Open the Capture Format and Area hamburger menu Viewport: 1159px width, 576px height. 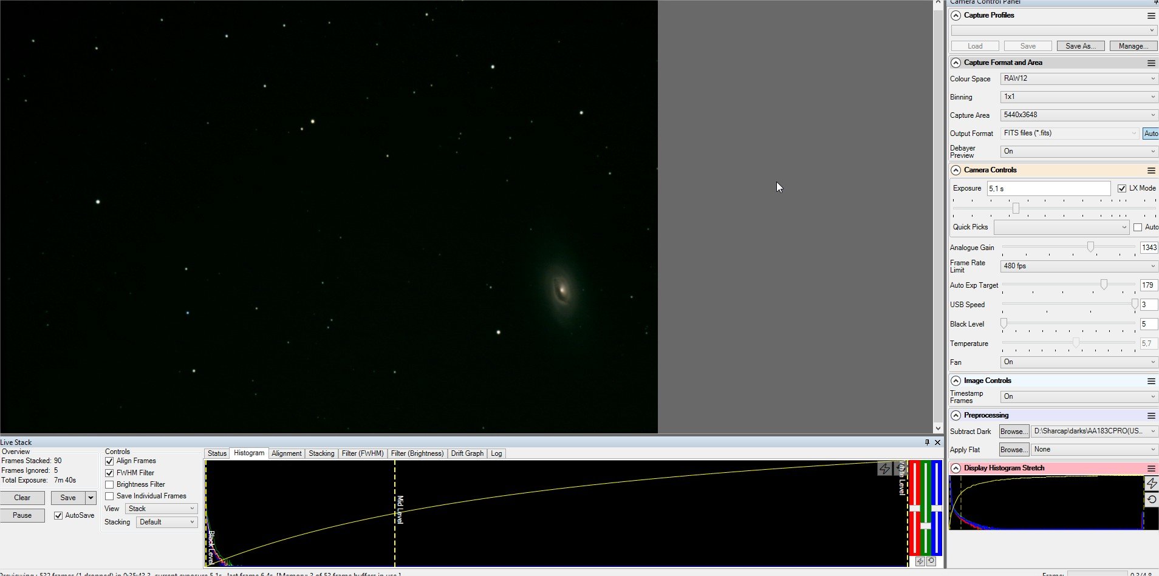pos(1151,63)
